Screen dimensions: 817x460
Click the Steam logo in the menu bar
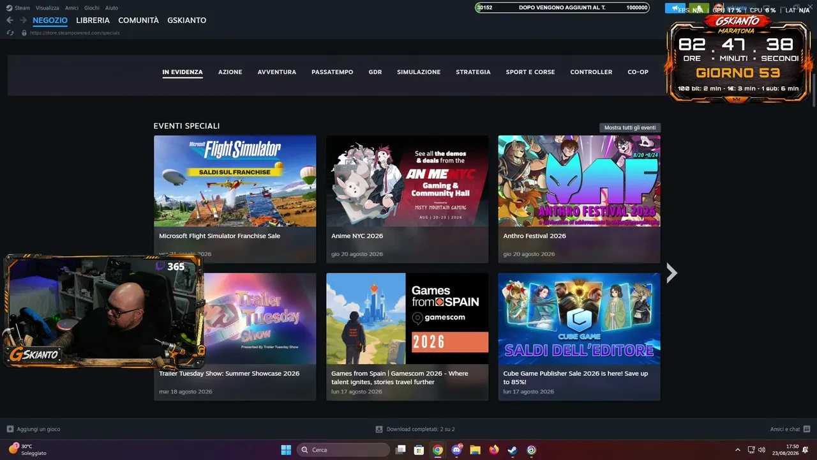click(9, 8)
